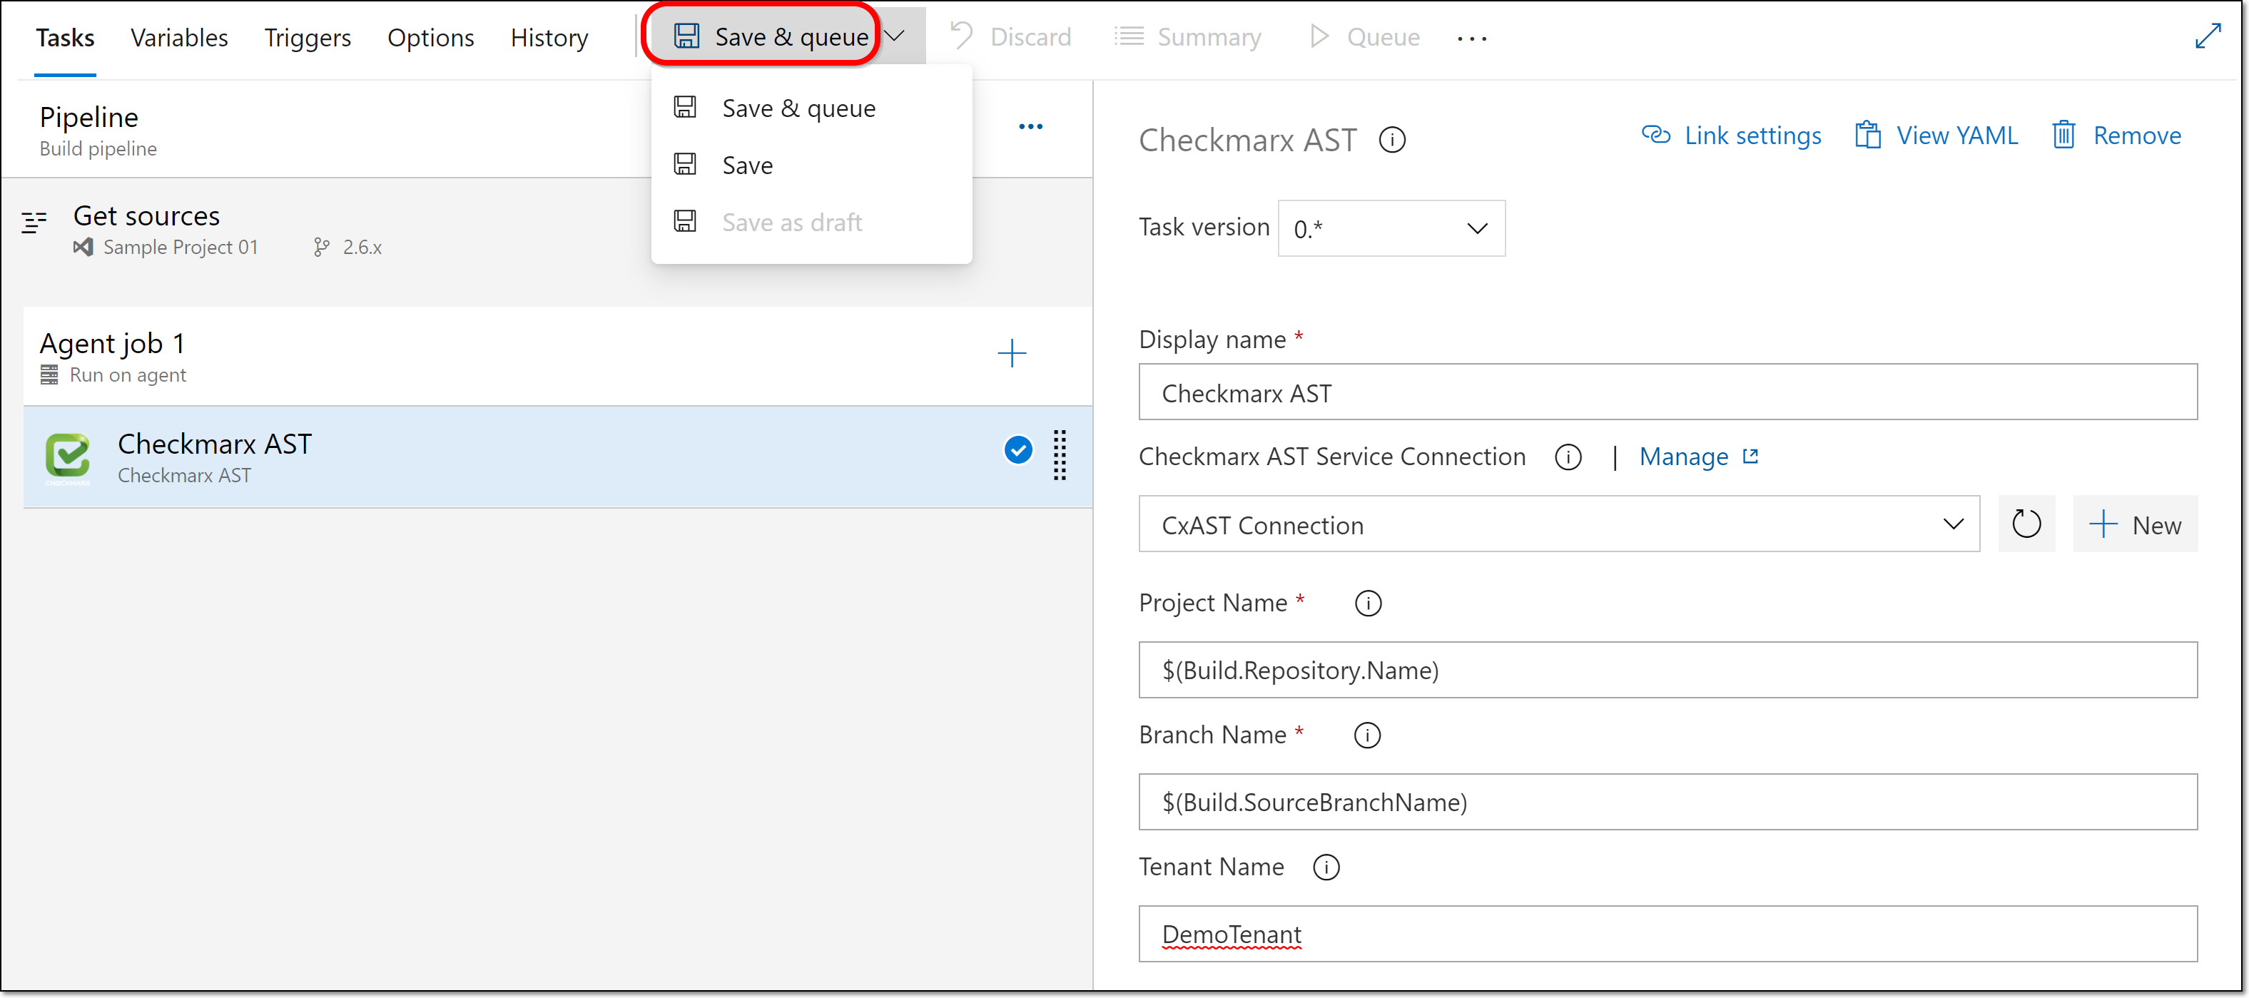The image size is (2249, 998).
Task: Click the Run on agent server icon
Action: pos(49,375)
